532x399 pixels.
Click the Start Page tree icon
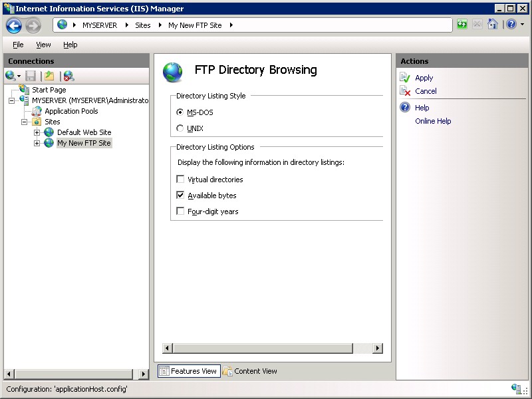(24, 90)
